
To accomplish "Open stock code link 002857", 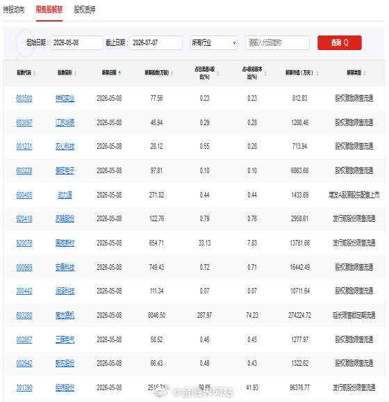I will click(24, 339).
